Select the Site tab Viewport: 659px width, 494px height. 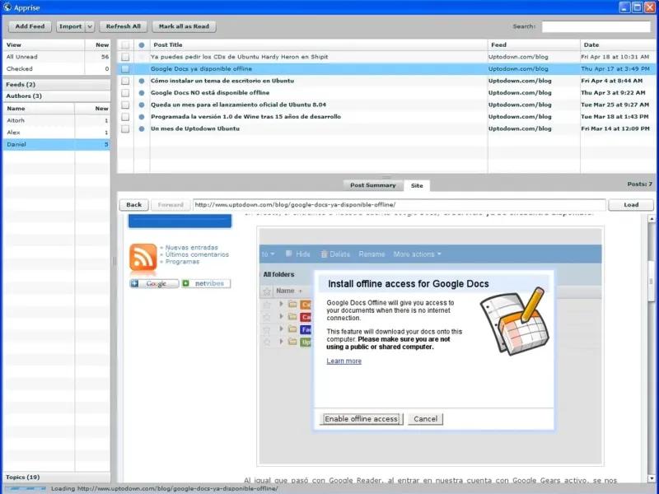click(417, 185)
